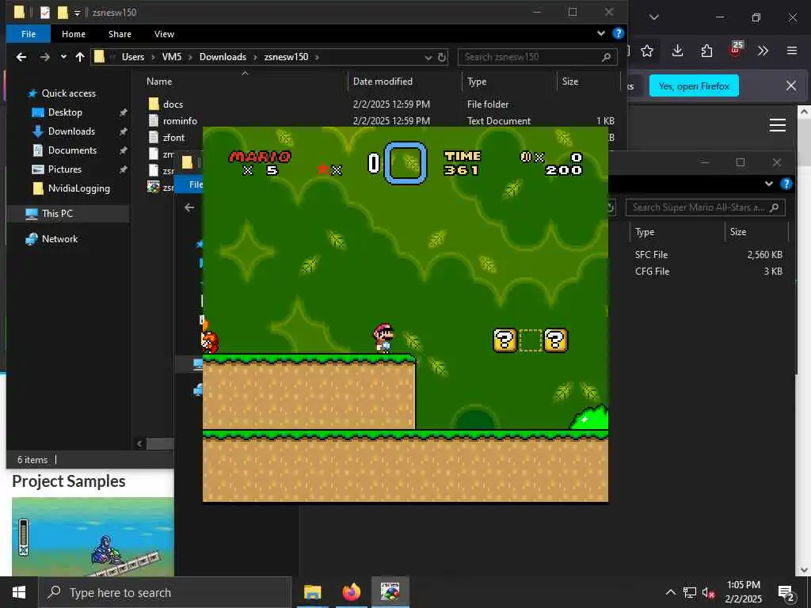Open the webpage hamburger menu
Viewport: 811px width, 608px height.
778,125
